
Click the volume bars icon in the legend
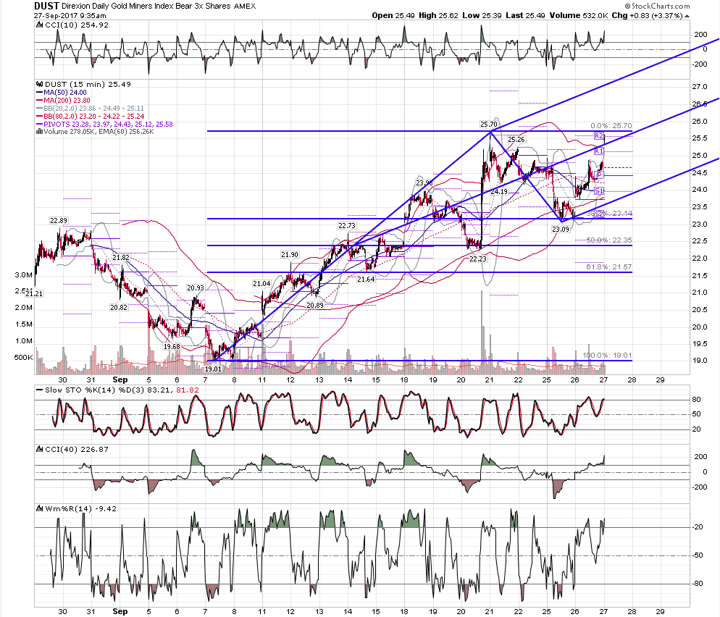click(40, 132)
